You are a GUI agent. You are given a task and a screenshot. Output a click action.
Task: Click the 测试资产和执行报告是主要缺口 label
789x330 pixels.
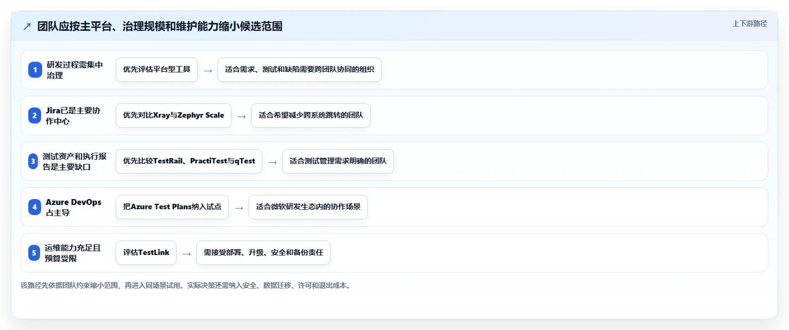point(75,161)
